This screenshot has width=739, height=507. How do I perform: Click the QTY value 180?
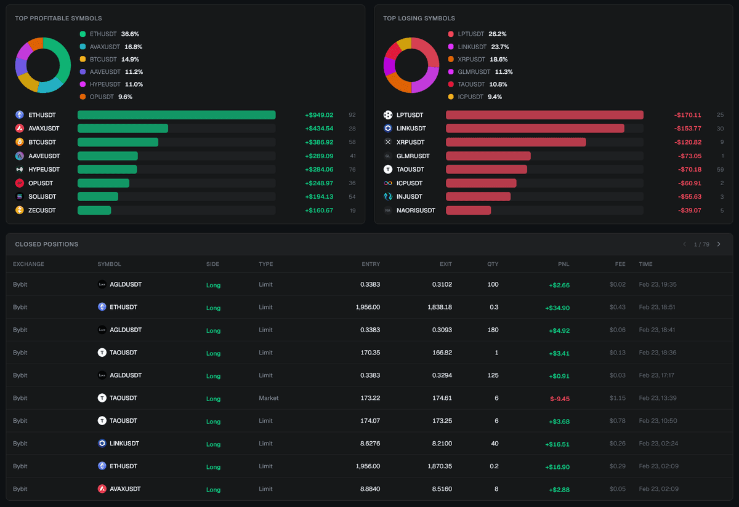point(493,330)
